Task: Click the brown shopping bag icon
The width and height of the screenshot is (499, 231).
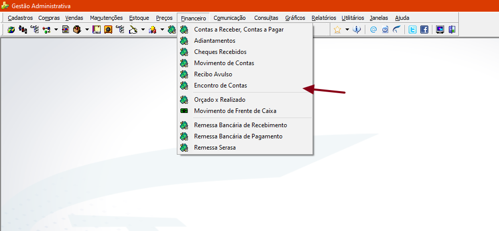Action: tap(77, 30)
